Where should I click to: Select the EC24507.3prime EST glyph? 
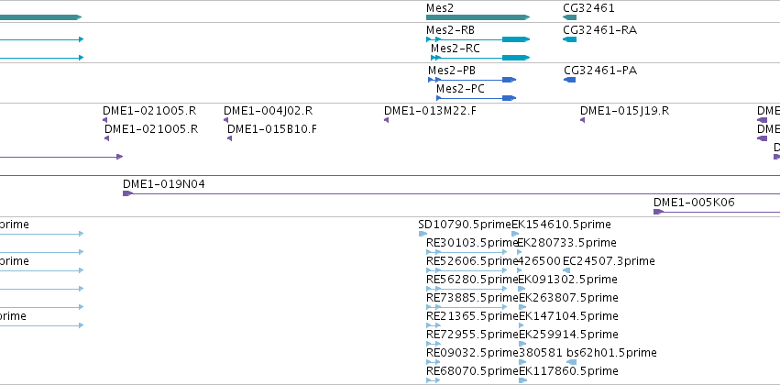(566, 270)
